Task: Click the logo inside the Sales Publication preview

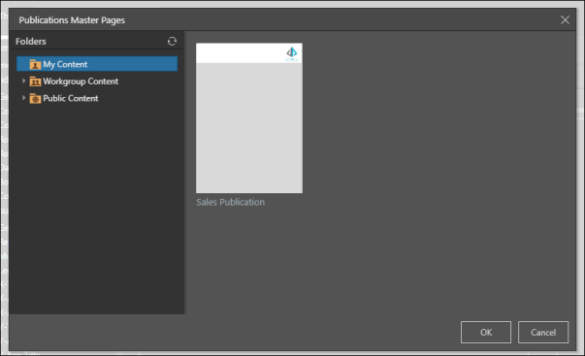Action: pos(292,53)
